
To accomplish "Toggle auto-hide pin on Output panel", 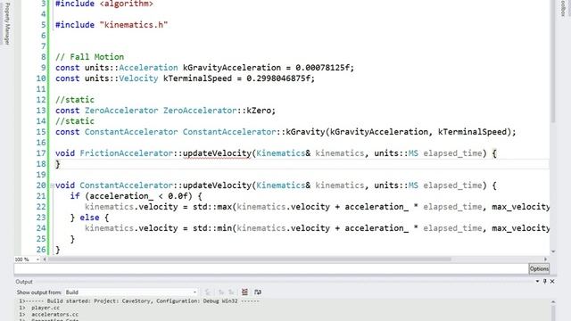I will (545, 282).
